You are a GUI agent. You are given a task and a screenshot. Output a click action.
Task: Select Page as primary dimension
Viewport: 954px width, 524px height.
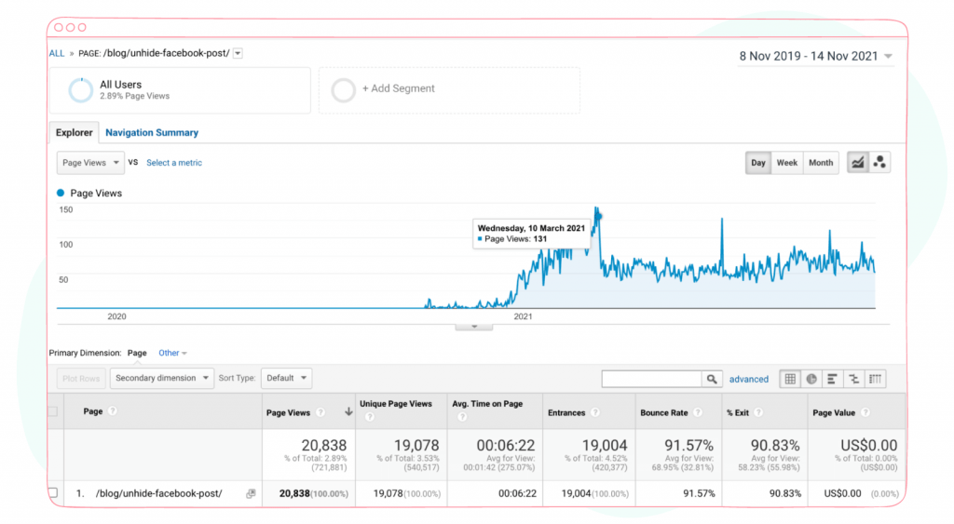tap(137, 353)
